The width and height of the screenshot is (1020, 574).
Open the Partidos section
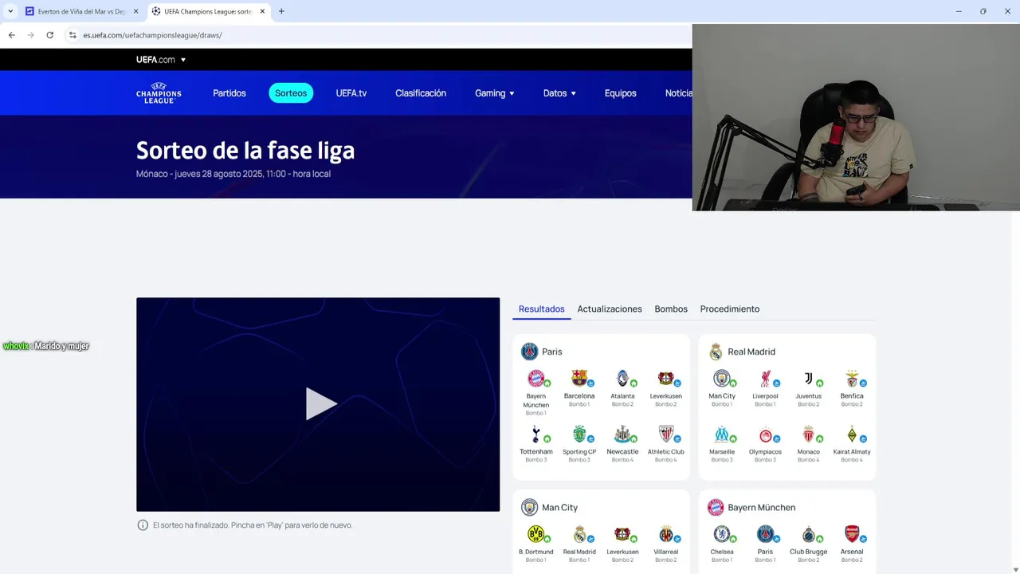coord(229,93)
